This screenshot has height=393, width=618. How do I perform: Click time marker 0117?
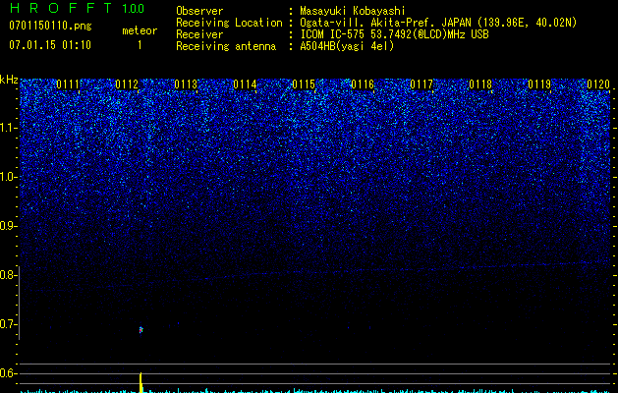421,84
